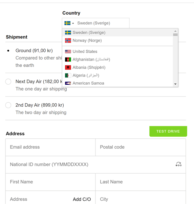Collapse the country selector arrow
The width and height of the screenshot is (194, 204).
pyautogui.click(x=73, y=23)
